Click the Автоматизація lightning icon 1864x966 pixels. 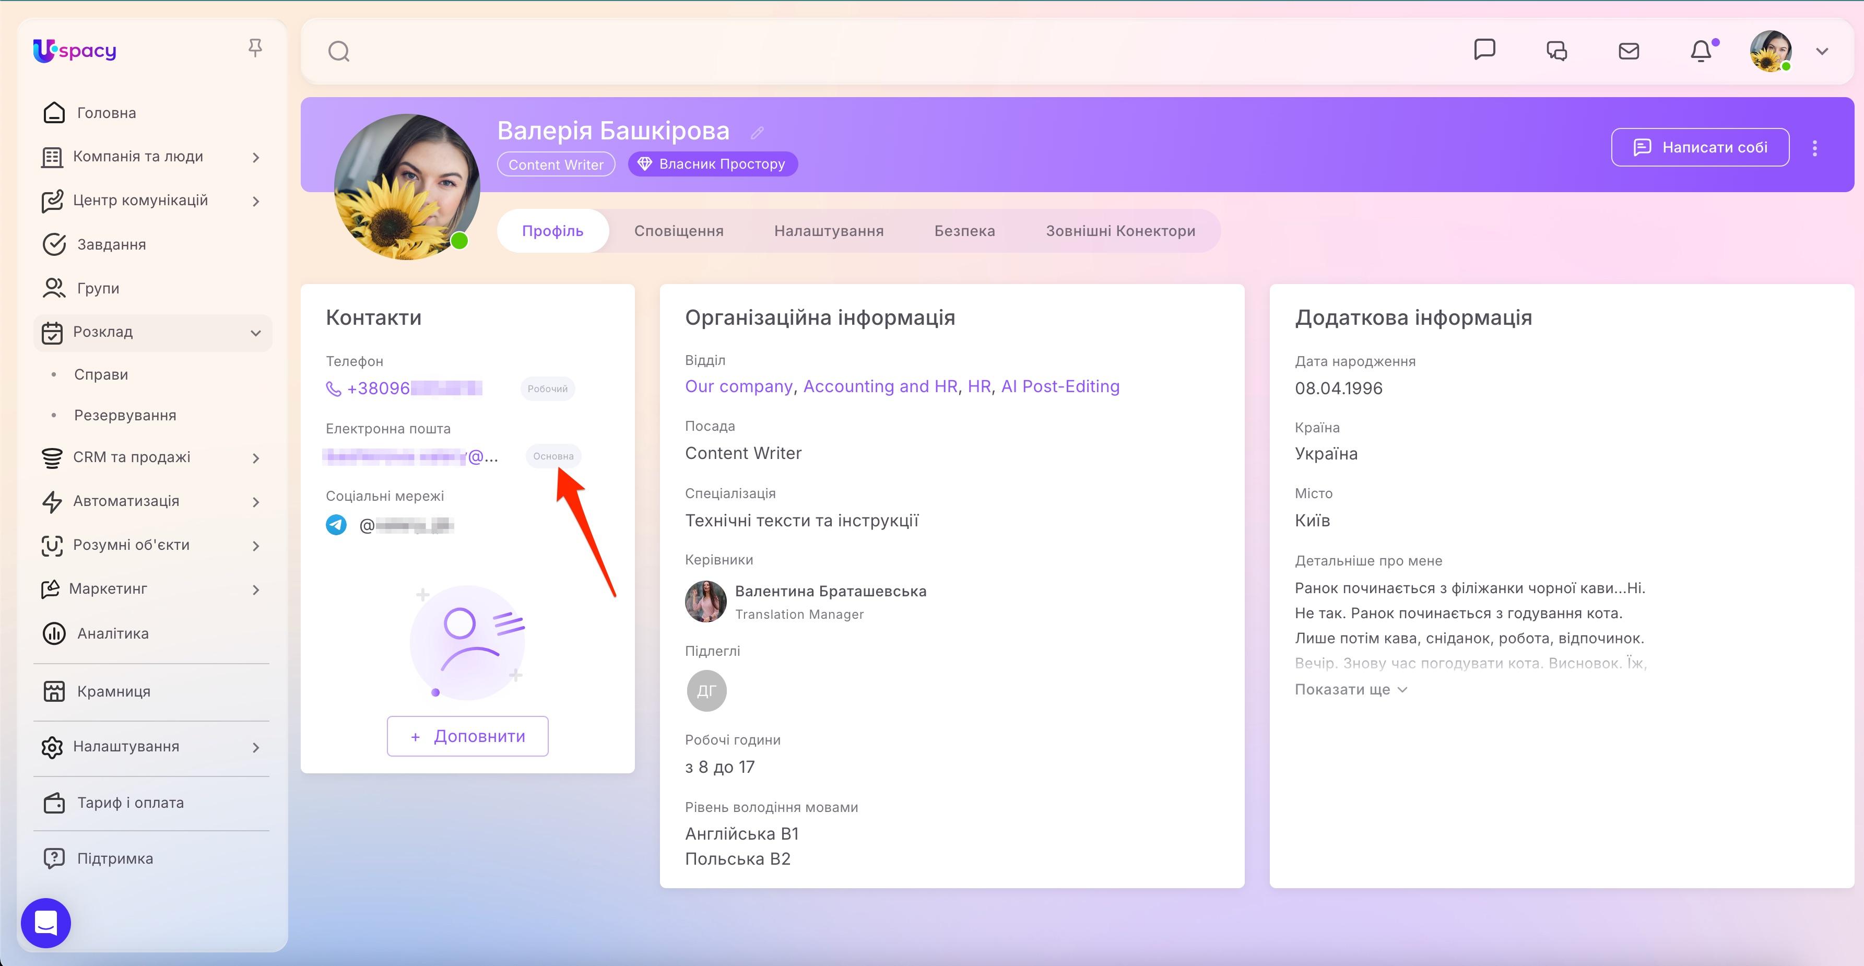click(x=52, y=502)
